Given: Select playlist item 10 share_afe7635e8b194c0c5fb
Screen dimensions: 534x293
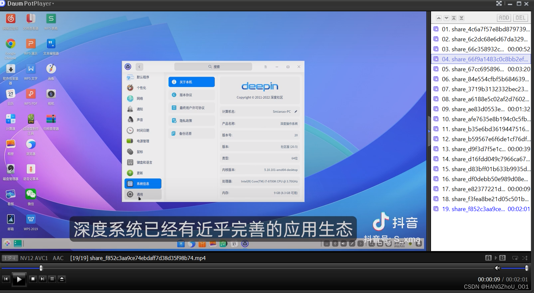Looking at the screenshot, I should 481,119.
